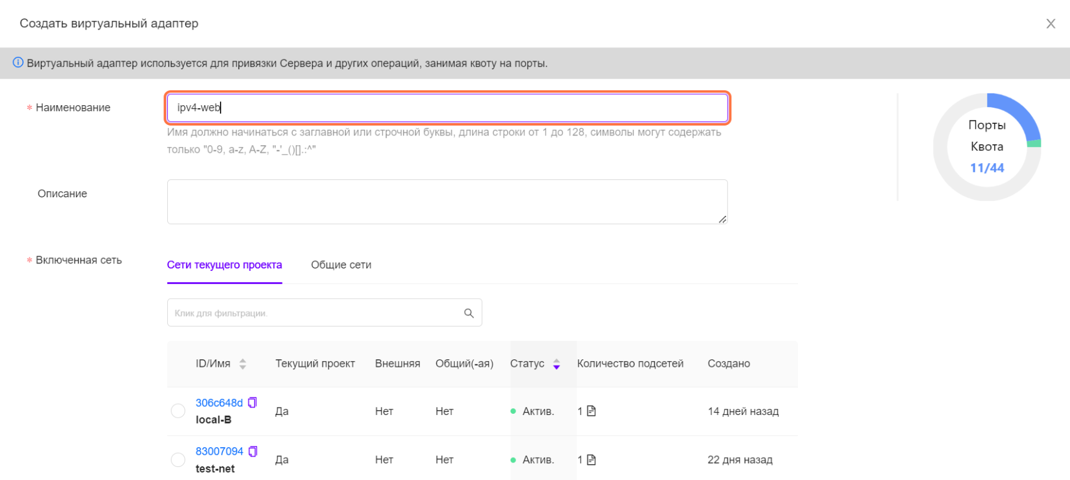Click the Порты quota ring chart

[987, 147]
